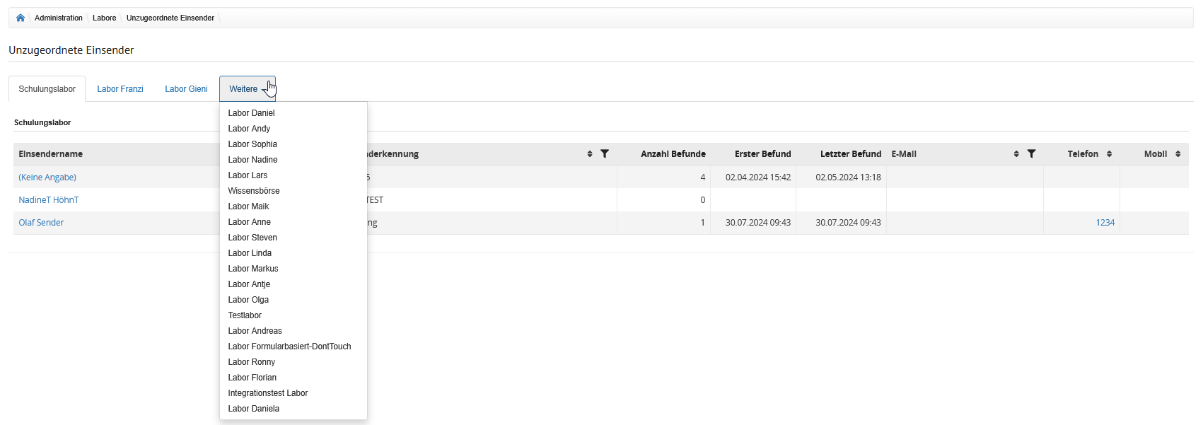
Task: Go to Labore in the breadcrumb
Action: pos(105,18)
